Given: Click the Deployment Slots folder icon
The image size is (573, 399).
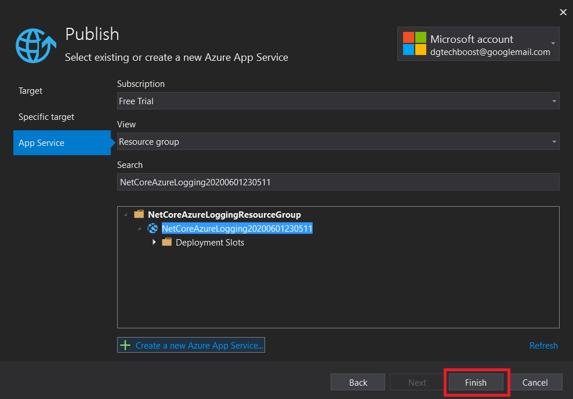Looking at the screenshot, I should pos(167,243).
